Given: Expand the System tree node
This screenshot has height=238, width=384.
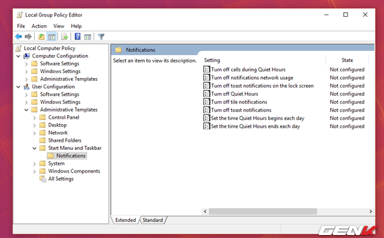Looking at the screenshot, I should point(35,164).
